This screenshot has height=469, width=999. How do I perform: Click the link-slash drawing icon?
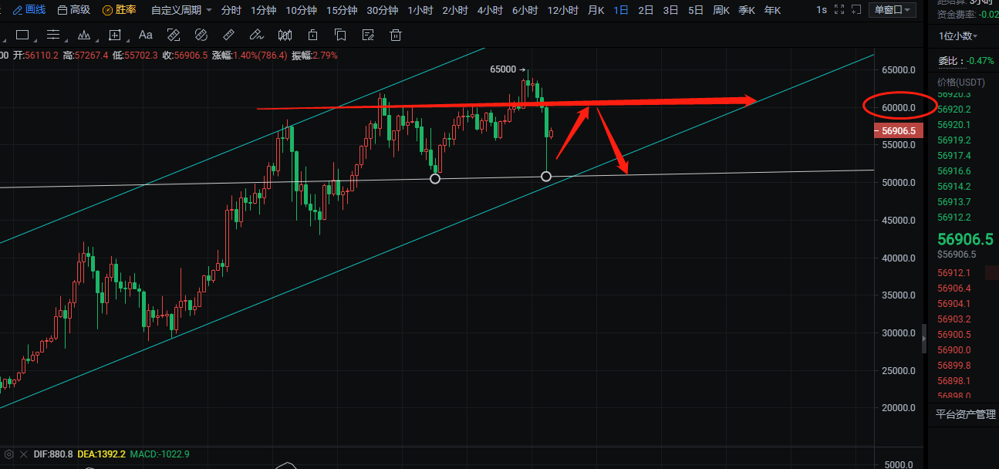pyautogui.click(x=201, y=35)
